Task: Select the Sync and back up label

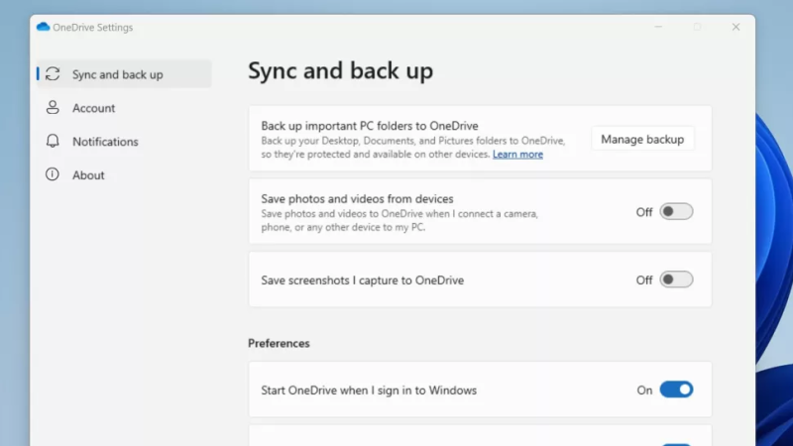Action: tap(117, 74)
